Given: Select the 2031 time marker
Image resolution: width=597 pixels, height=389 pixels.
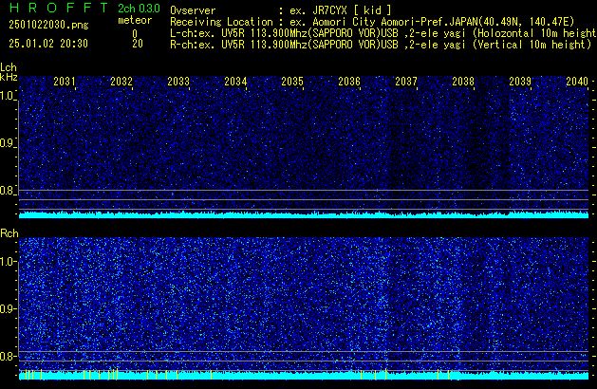Looking at the screenshot, I should click(x=65, y=82).
